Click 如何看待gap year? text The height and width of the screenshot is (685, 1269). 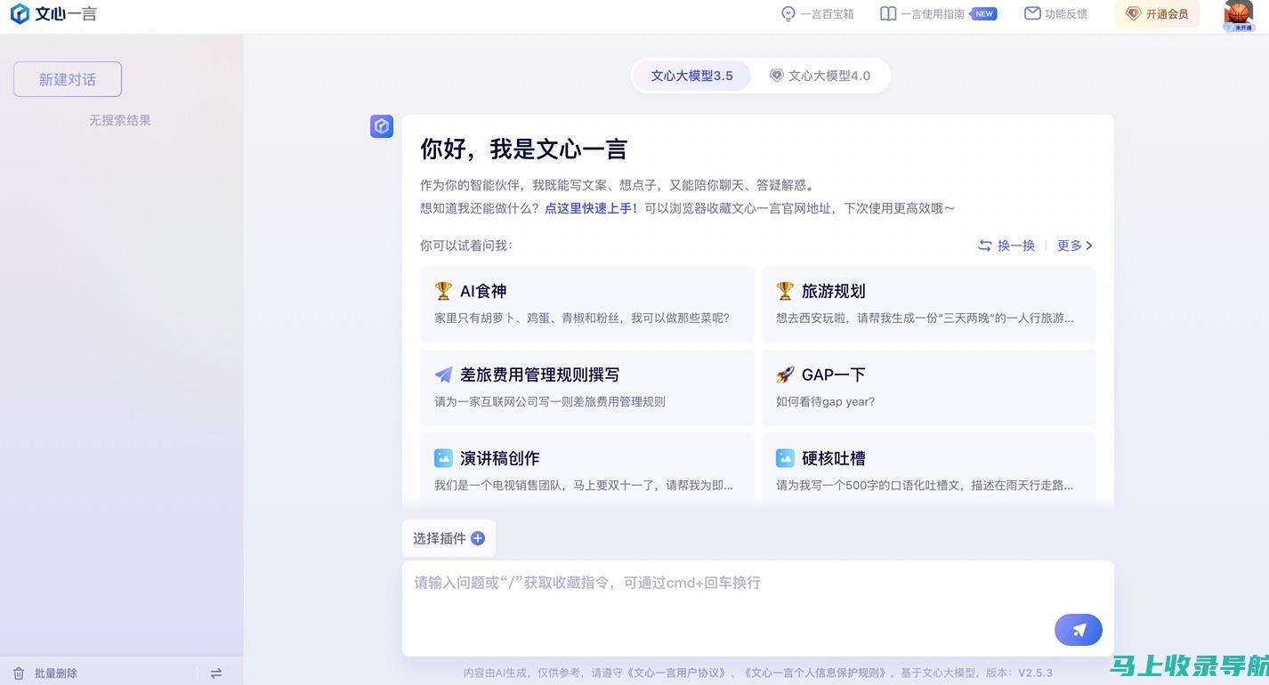pyautogui.click(x=825, y=401)
